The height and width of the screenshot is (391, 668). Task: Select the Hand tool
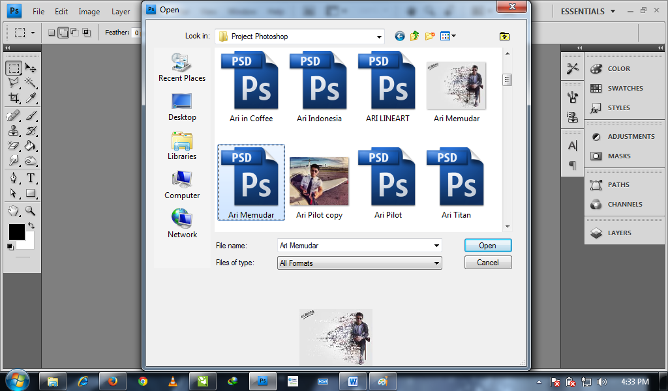(14, 210)
